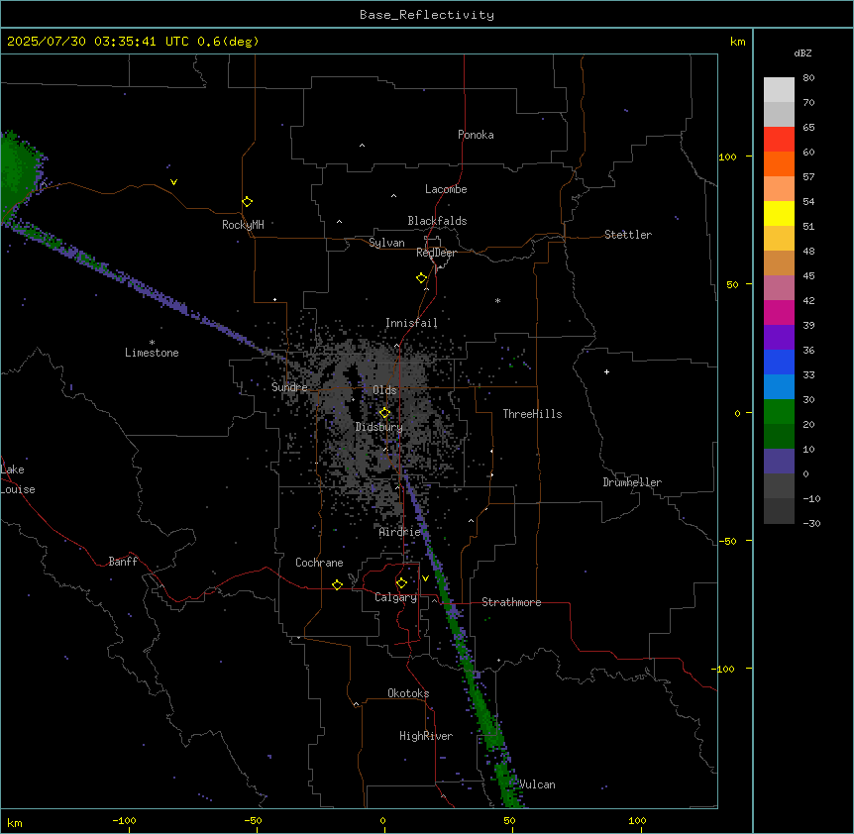This screenshot has height=834, width=854.
Task: Select the -50 tick label on bottom axis
Action: (x=253, y=820)
